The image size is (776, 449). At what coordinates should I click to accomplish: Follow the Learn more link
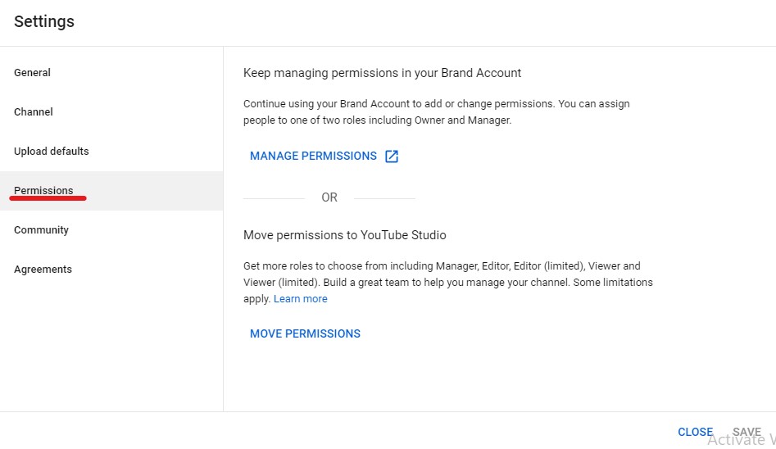point(301,299)
